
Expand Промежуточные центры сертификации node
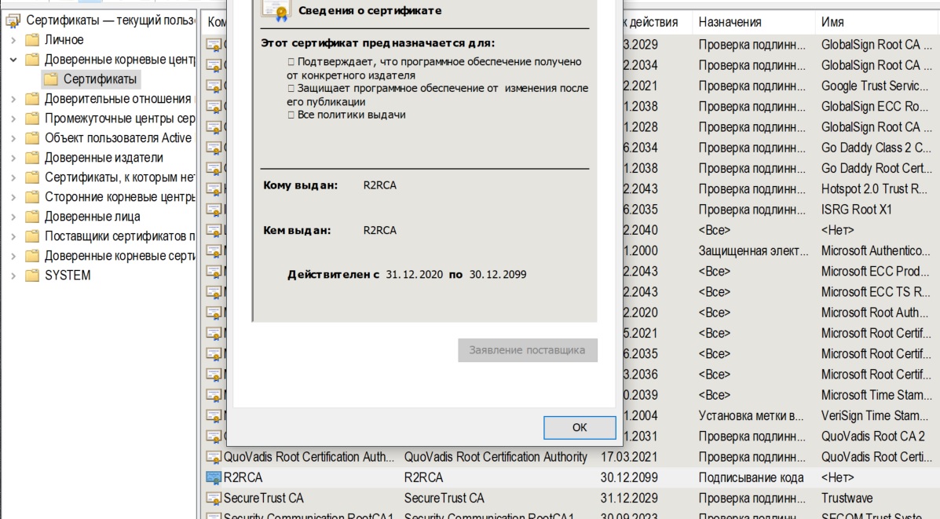pyautogui.click(x=13, y=119)
